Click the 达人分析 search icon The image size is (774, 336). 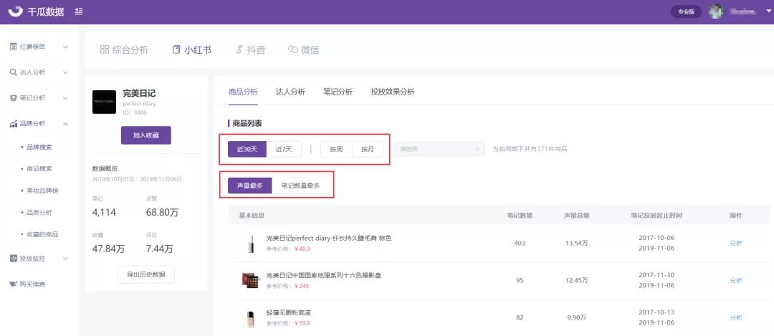[x=14, y=72]
